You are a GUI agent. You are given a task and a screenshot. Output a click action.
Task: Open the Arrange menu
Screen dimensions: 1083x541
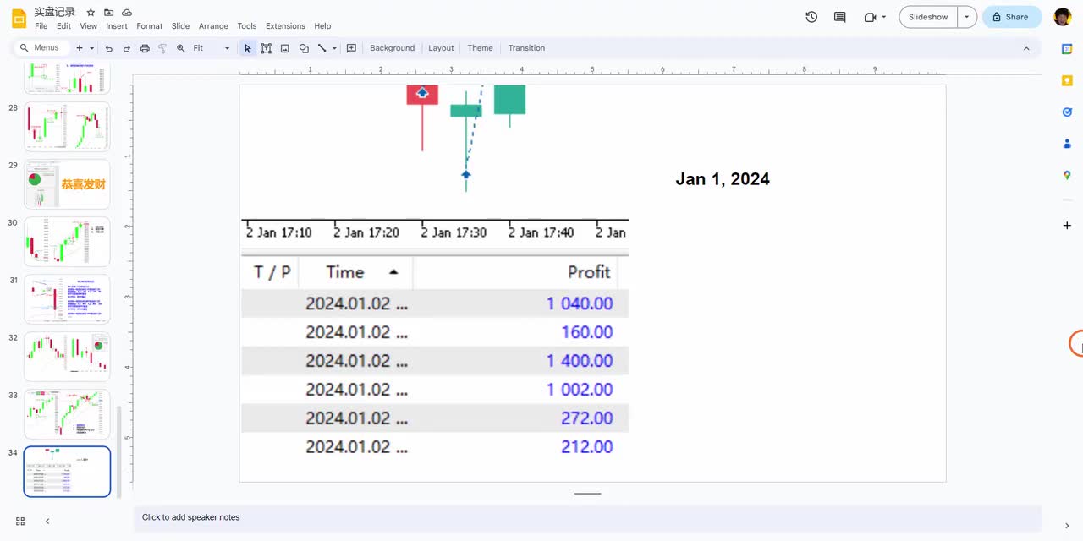pyautogui.click(x=213, y=26)
